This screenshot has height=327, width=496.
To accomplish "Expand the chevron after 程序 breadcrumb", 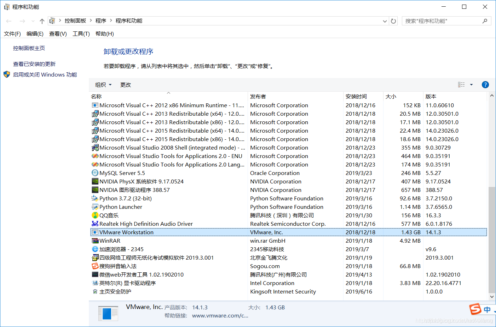I will [x=111, y=20].
